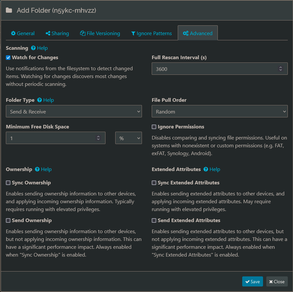Click the gear icon on General tab
This screenshot has height=292, width=293.
[x=13, y=33]
